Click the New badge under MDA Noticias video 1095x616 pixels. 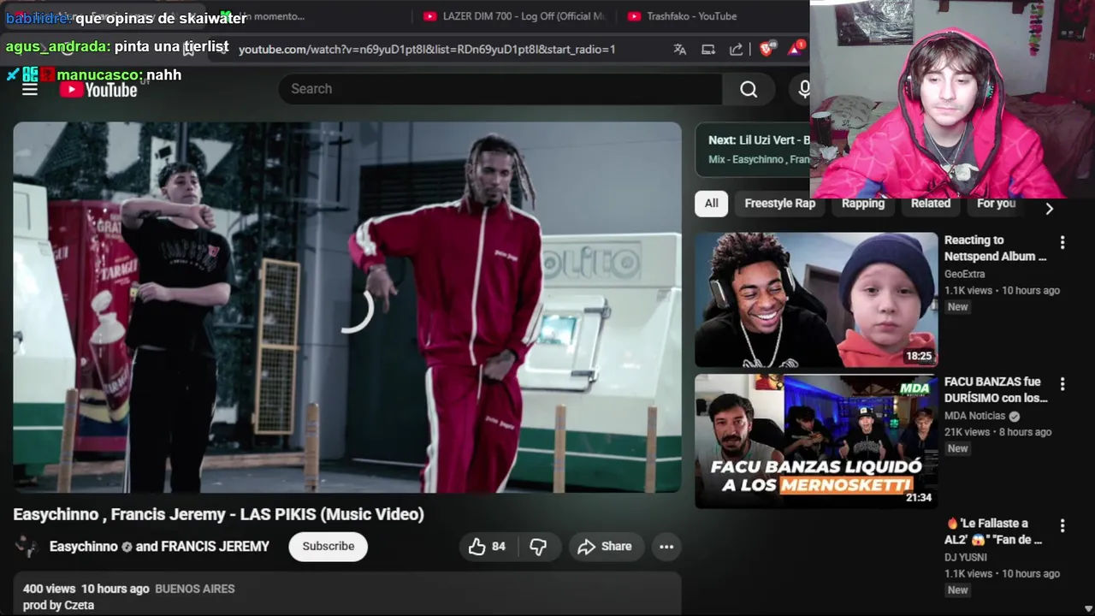[x=958, y=448]
